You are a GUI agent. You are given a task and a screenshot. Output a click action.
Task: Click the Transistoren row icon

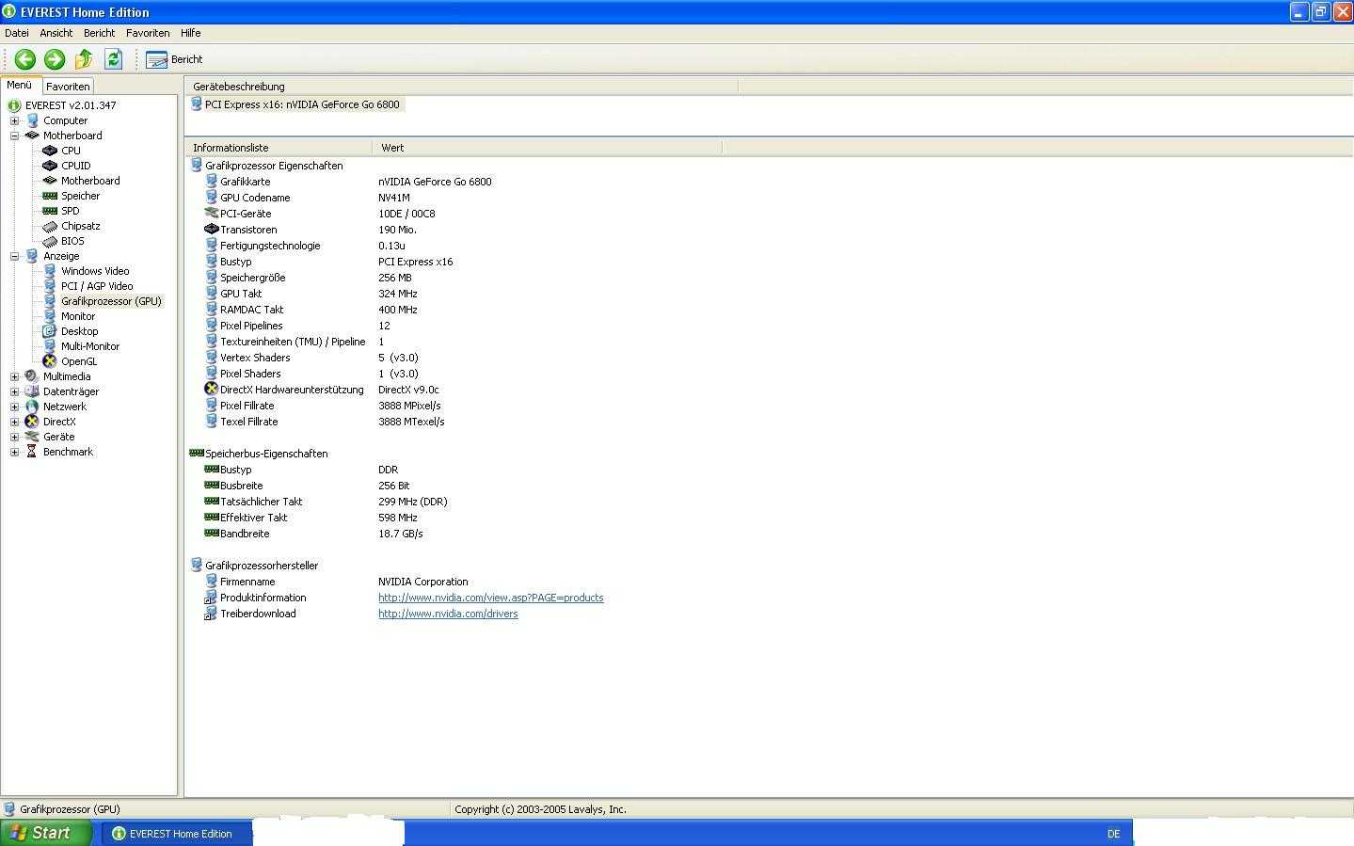[211, 230]
